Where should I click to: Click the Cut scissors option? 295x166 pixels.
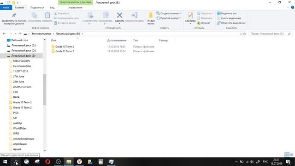tap(61, 13)
